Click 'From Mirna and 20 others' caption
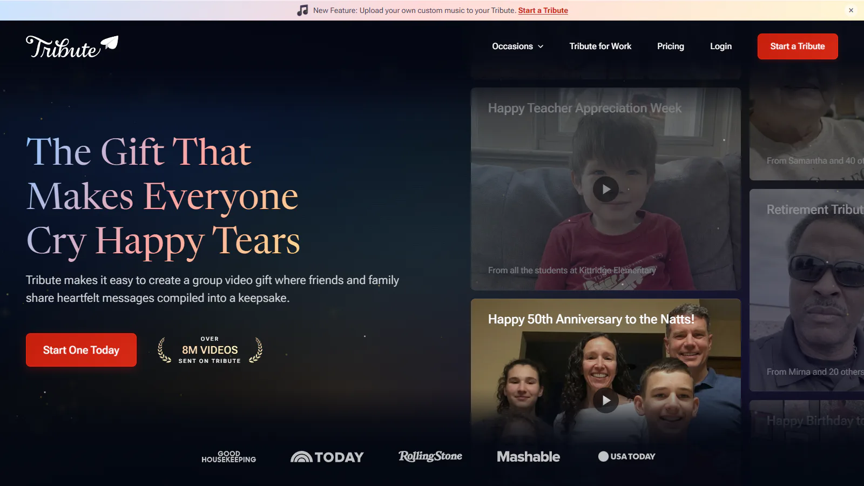The width and height of the screenshot is (864, 486). click(815, 372)
